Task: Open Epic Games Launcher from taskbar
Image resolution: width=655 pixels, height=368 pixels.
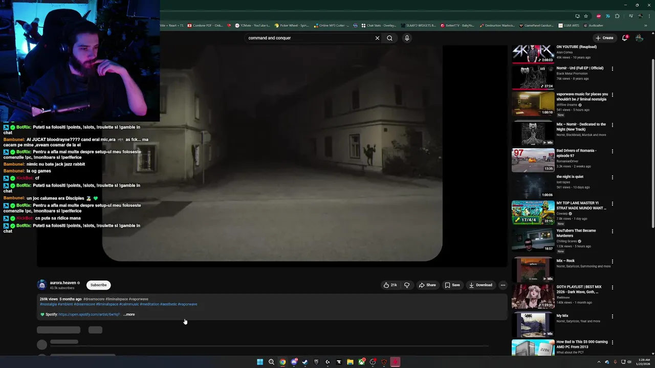Action: (316, 362)
